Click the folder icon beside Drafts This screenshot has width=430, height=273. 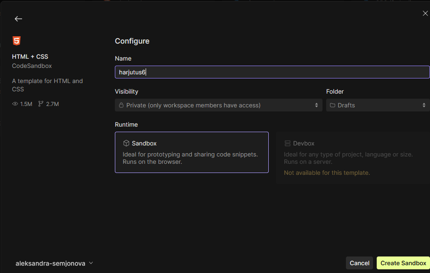(x=333, y=105)
